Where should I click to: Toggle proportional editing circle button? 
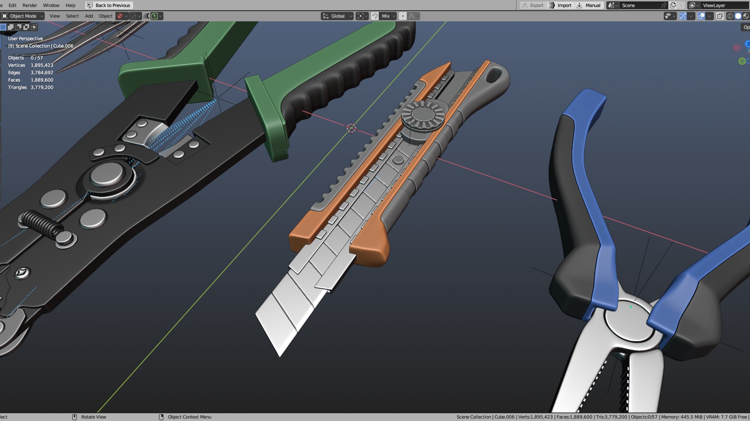point(403,16)
